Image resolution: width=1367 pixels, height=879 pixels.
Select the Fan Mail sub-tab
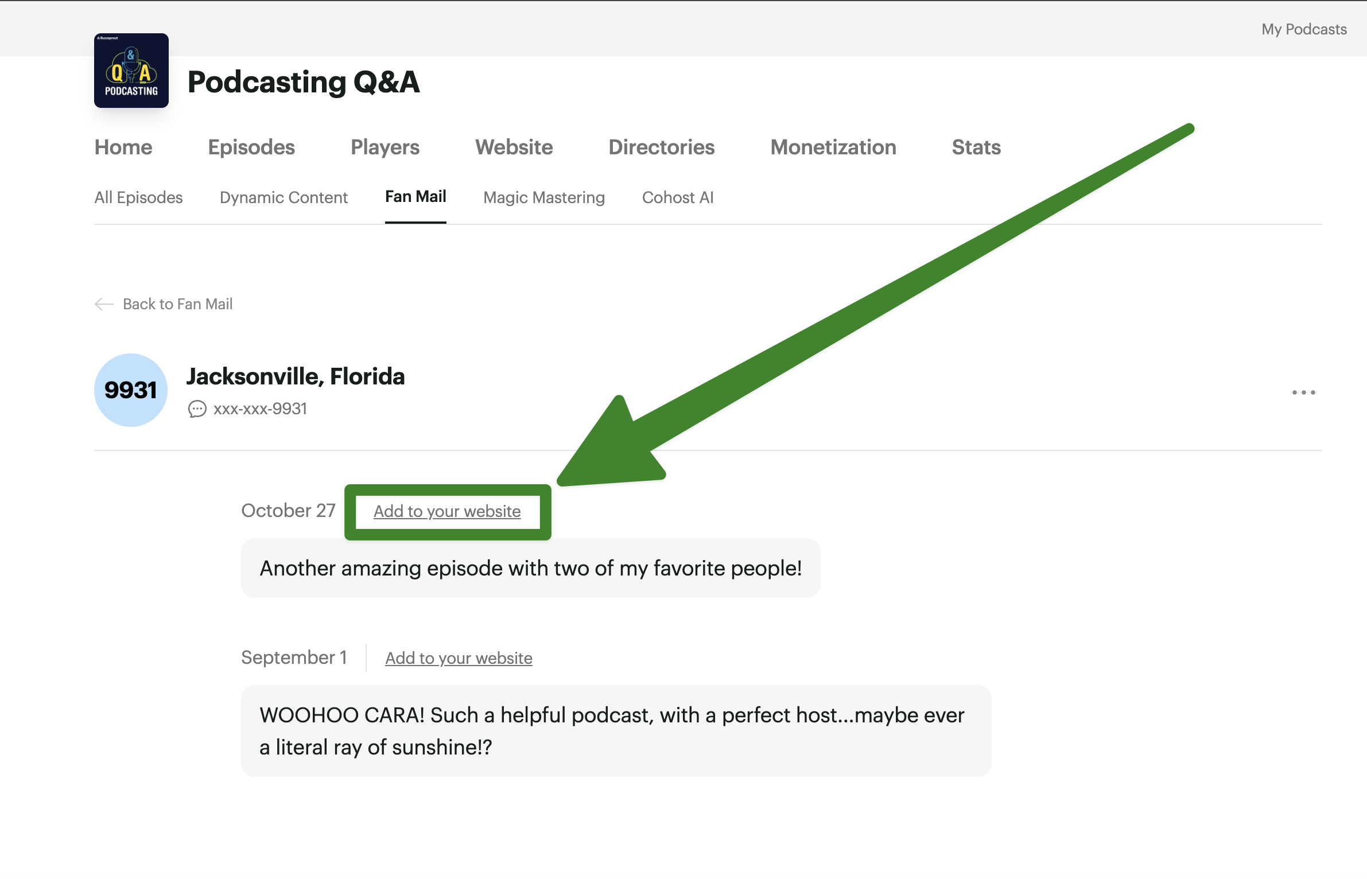pyautogui.click(x=415, y=197)
